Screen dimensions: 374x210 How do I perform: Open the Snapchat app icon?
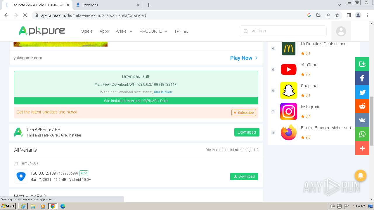289,90
